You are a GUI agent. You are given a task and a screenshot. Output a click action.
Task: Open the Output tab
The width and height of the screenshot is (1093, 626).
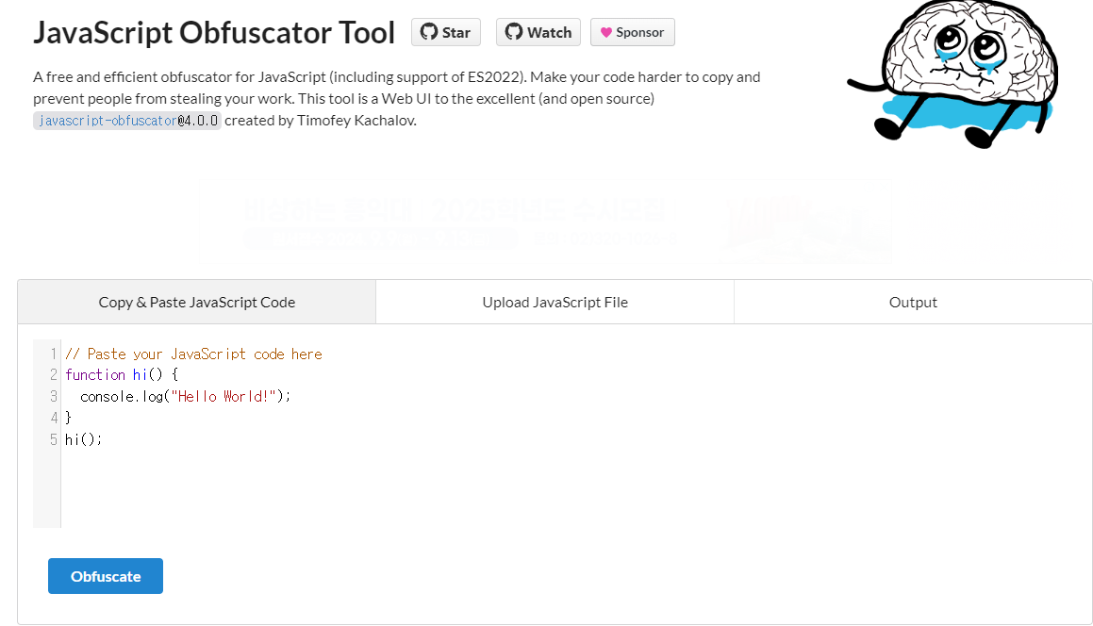tap(913, 302)
